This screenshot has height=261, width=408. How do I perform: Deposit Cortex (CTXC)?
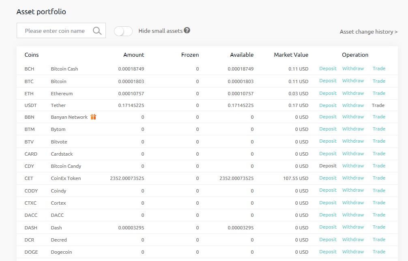tap(328, 203)
